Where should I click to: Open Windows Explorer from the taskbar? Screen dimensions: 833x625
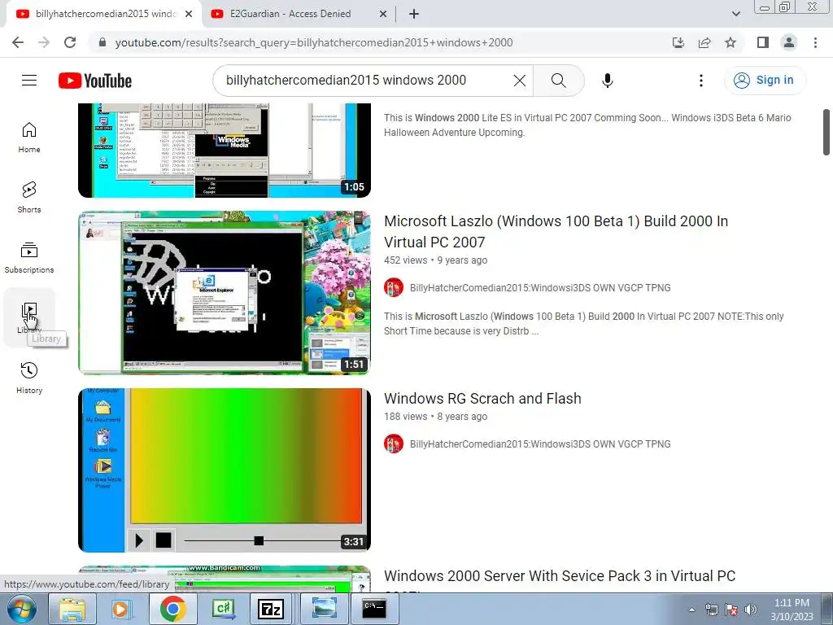click(x=72, y=609)
